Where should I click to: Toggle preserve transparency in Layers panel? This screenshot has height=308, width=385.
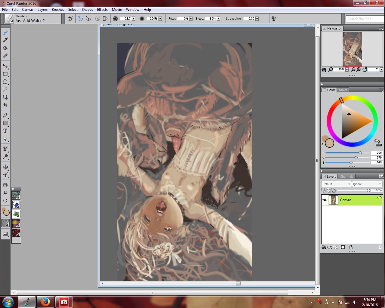(324, 190)
